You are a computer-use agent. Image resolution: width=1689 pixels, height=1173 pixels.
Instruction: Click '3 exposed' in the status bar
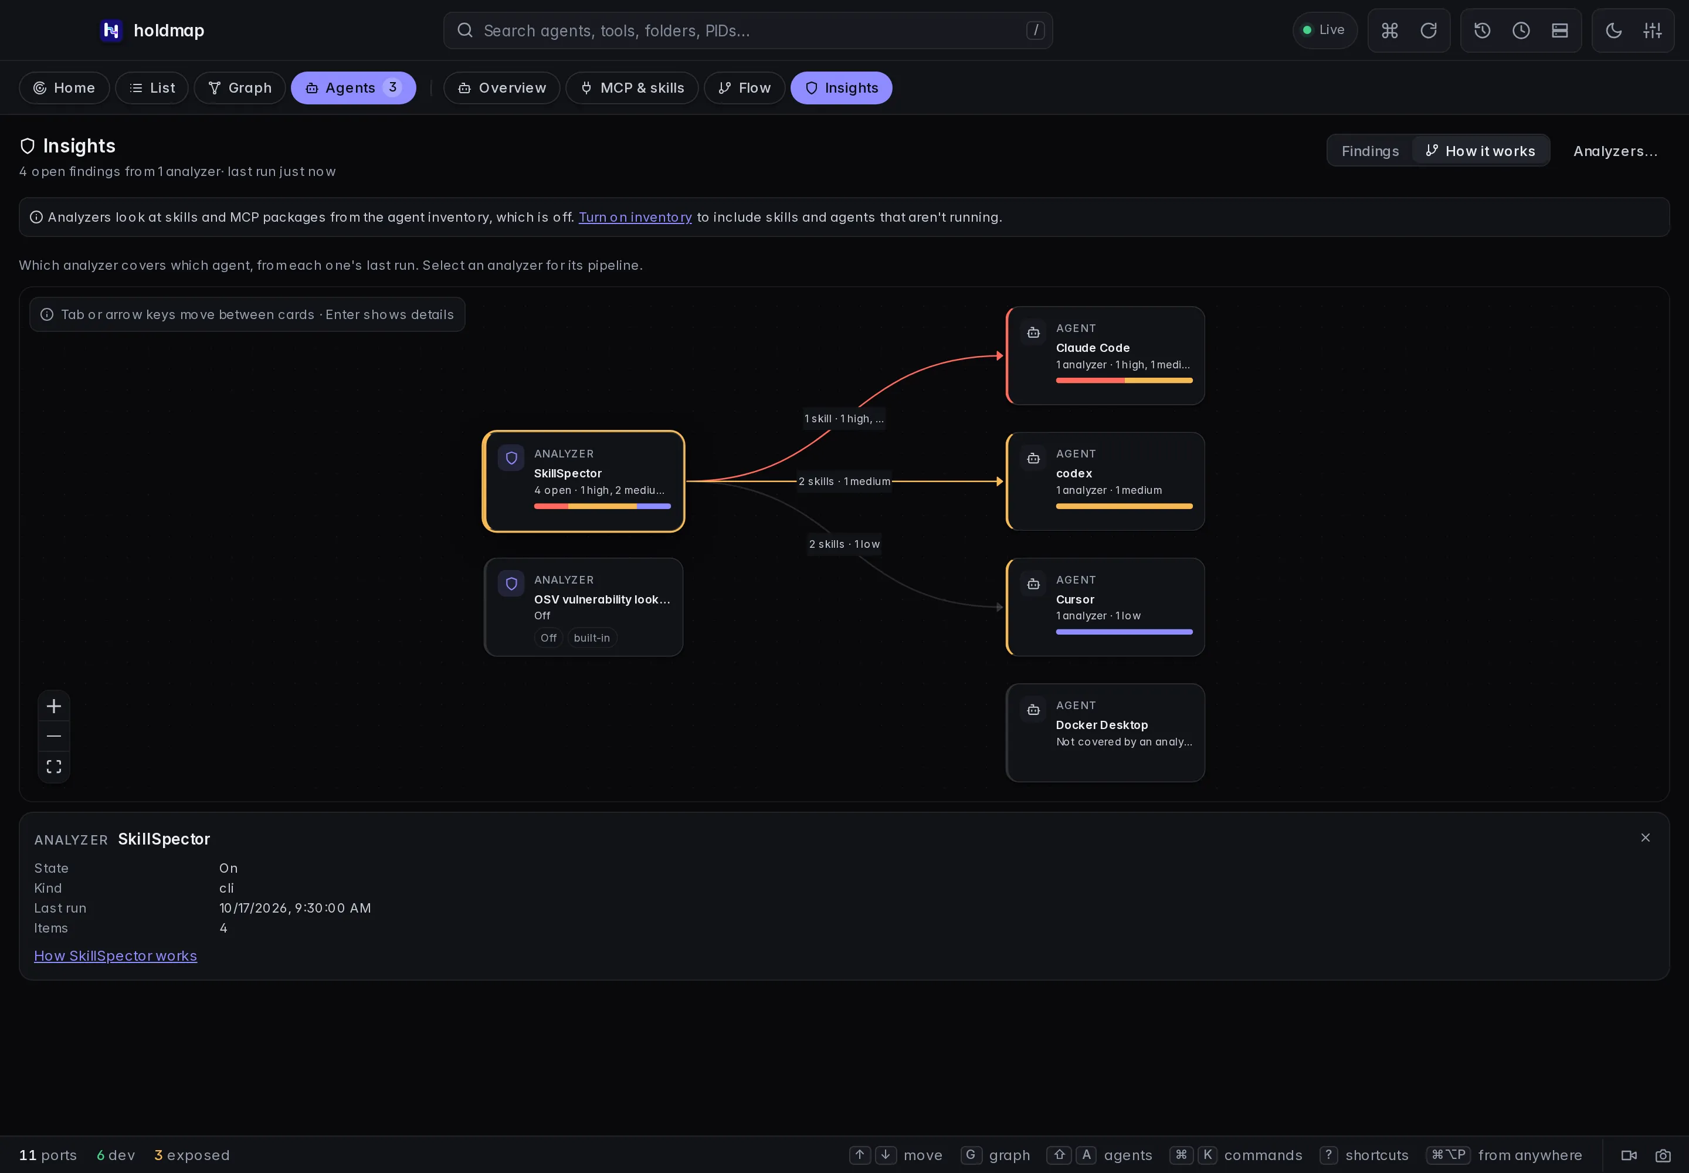click(x=192, y=1155)
